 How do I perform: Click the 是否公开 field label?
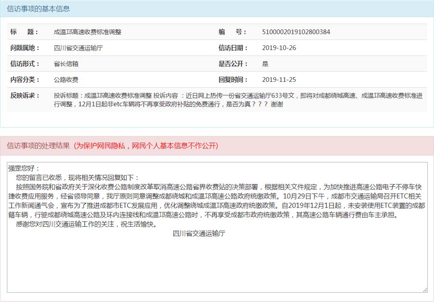coord(233,64)
